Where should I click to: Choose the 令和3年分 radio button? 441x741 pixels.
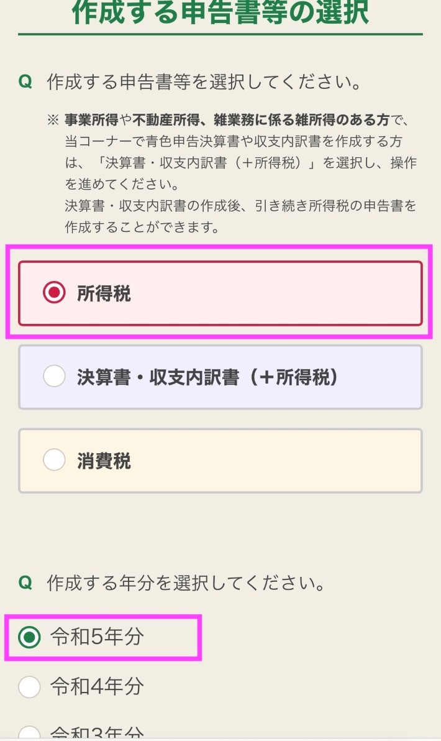29,734
